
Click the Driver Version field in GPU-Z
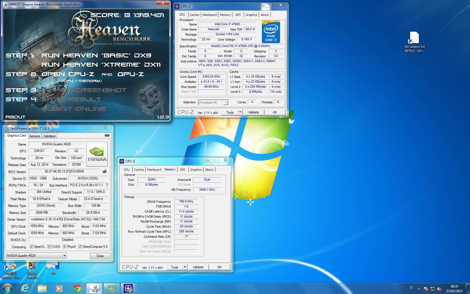68,219
